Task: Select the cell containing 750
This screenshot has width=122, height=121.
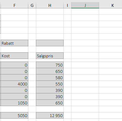Action: tap(50, 65)
